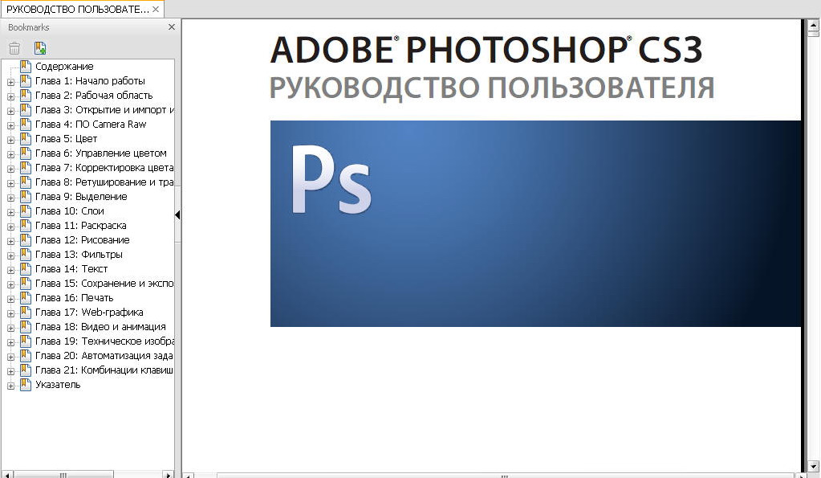Click bookmark icon beside Глава 10: Слои
The image size is (821, 478).
pos(26,210)
